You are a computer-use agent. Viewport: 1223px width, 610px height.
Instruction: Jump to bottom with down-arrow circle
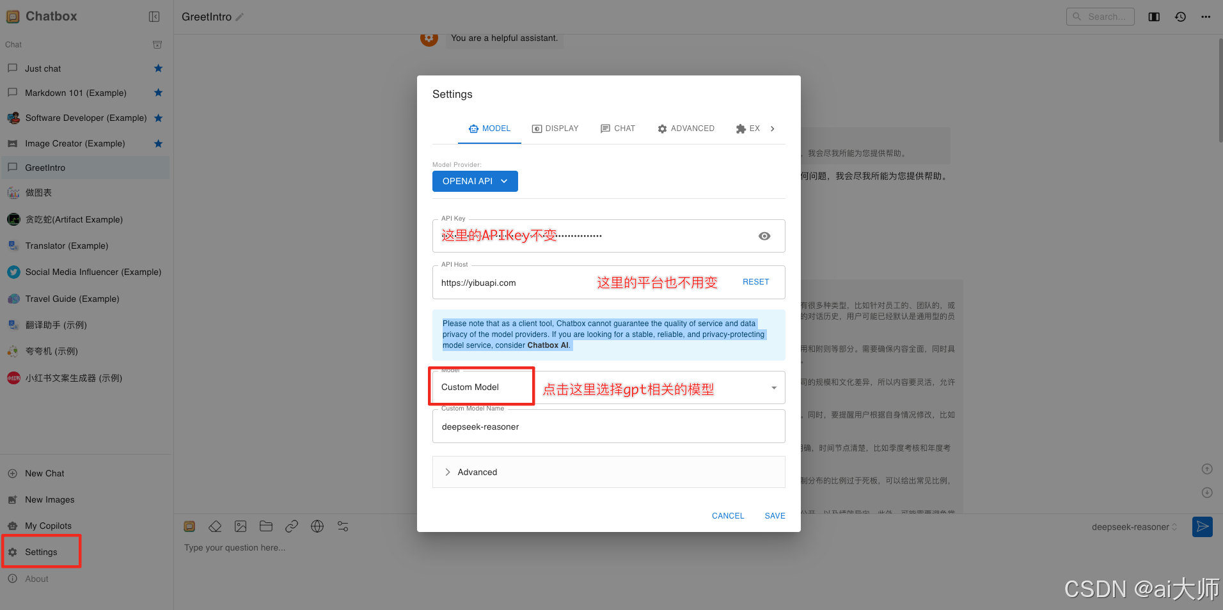(x=1207, y=492)
